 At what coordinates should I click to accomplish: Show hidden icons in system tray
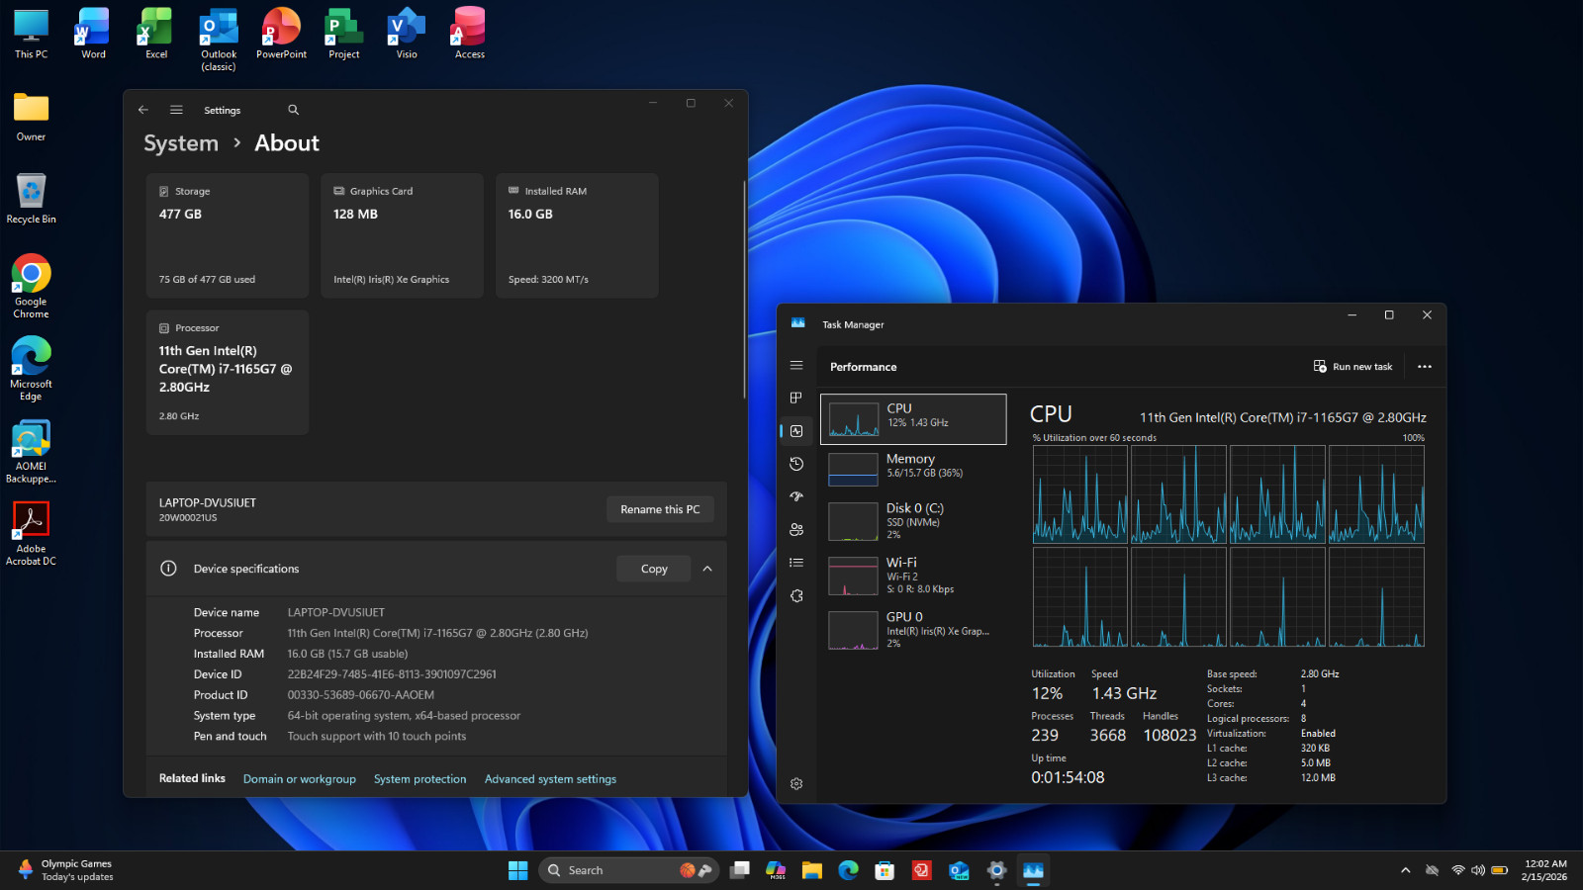1405,870
